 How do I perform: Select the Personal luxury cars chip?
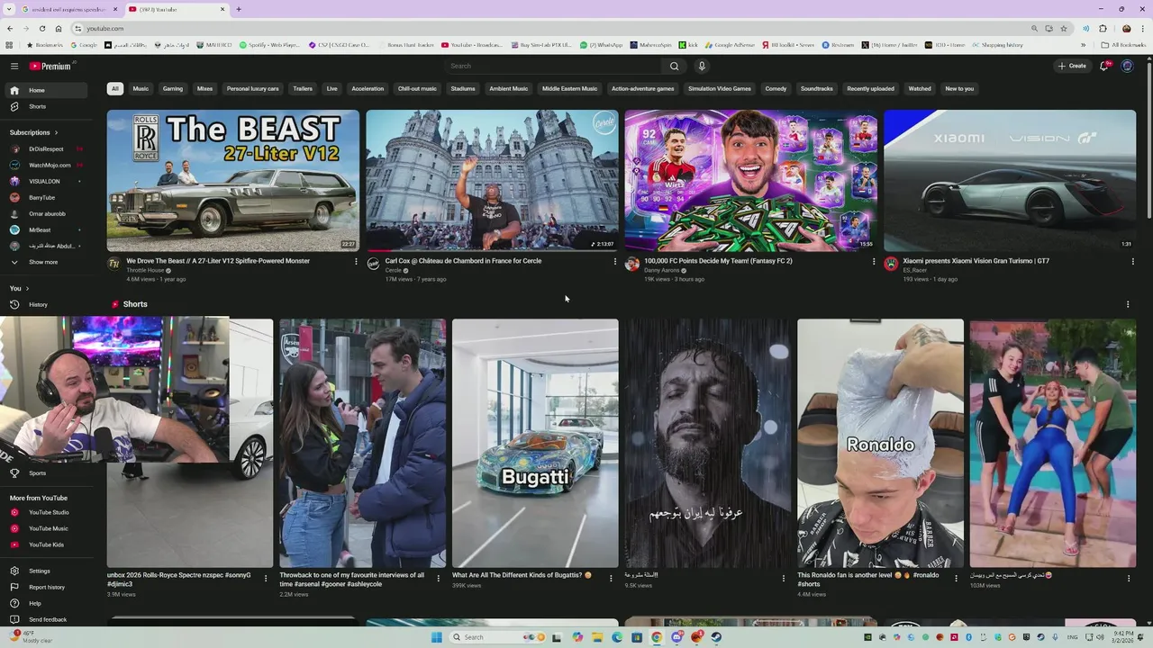[253, 88]
